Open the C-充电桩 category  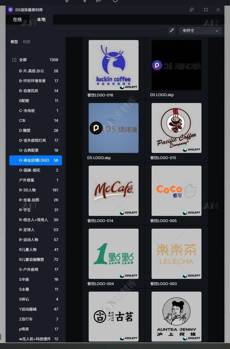click(x=36, y=111)
